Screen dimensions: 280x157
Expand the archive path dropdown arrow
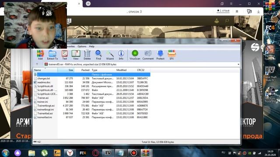click(x=238, y=64)
